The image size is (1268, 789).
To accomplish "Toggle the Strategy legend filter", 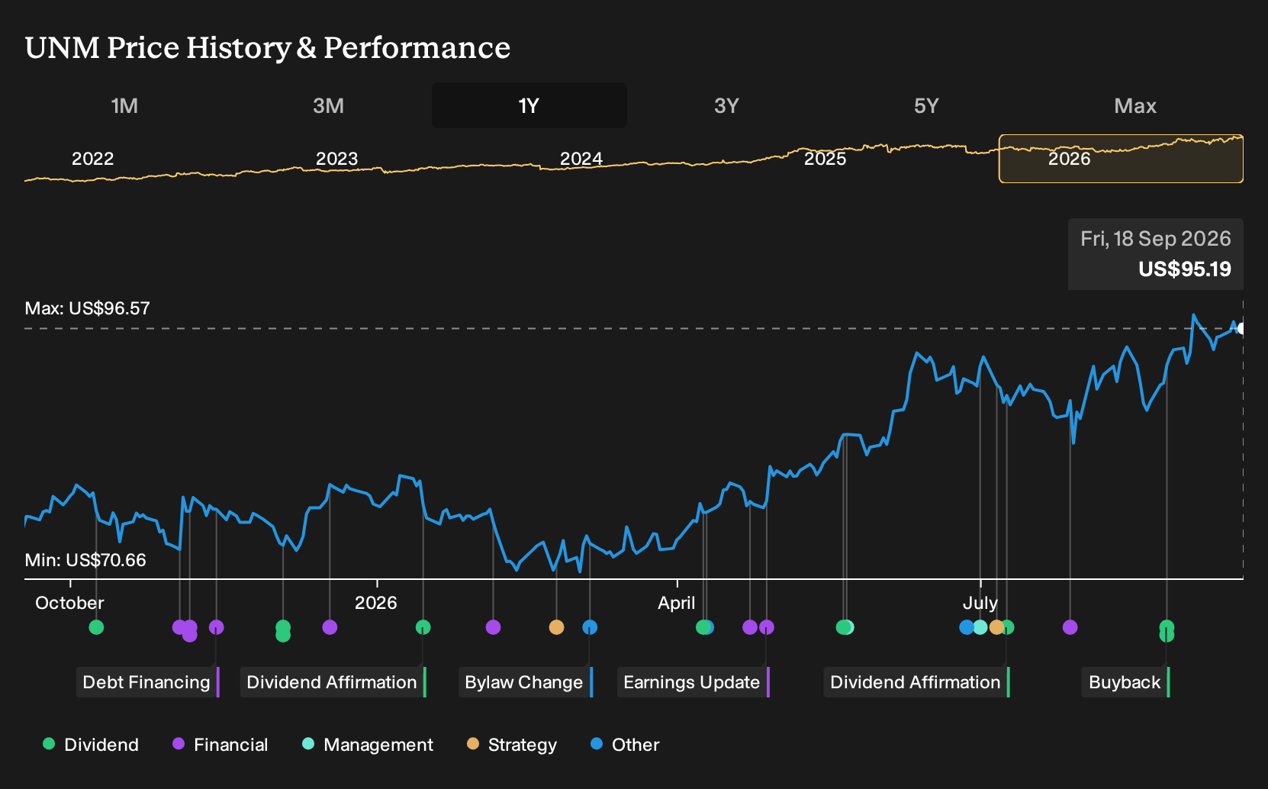I will pos(512,745).
